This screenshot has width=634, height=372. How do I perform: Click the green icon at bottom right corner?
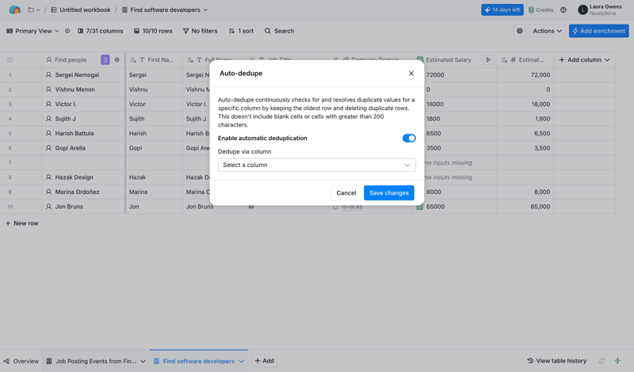point(617,361)
